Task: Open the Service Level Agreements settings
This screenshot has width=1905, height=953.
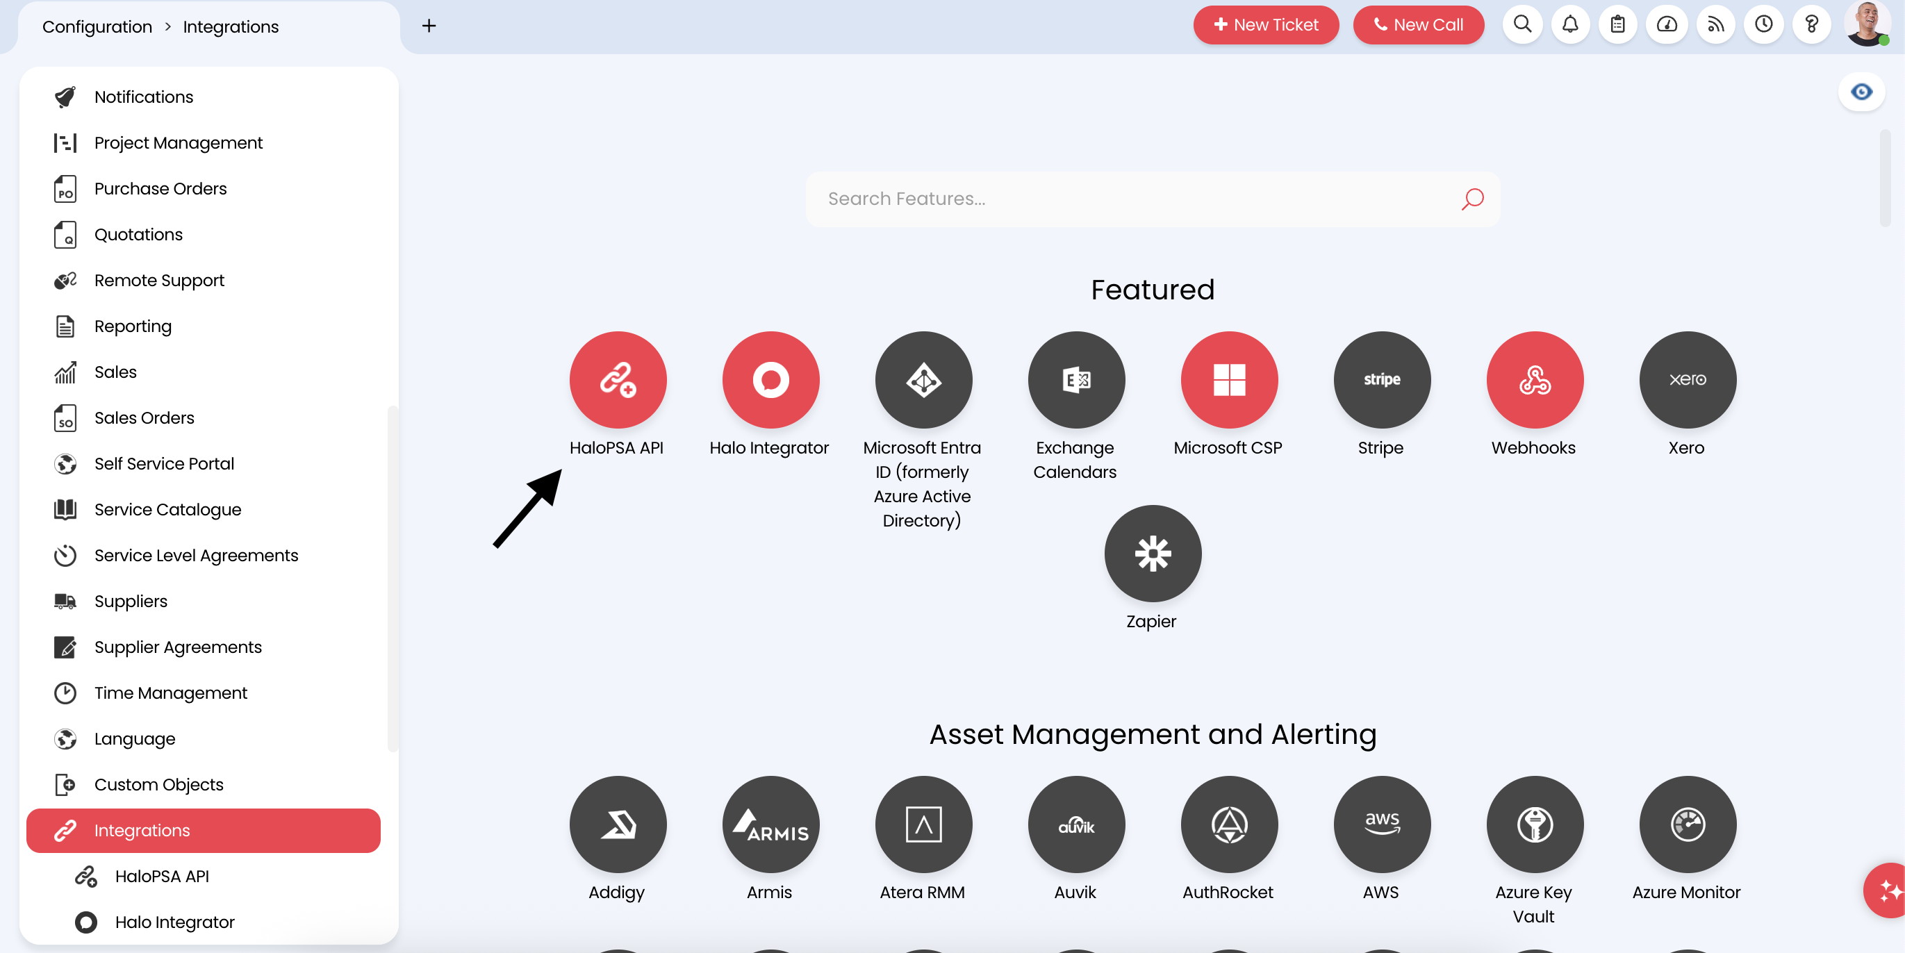Action: click(x=196, y=555)
